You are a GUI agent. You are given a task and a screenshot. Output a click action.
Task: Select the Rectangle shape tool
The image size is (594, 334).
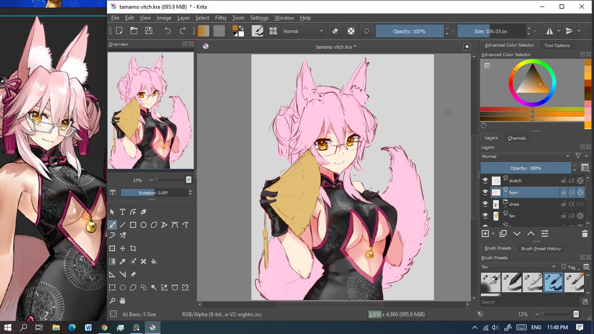pos(133,225)
